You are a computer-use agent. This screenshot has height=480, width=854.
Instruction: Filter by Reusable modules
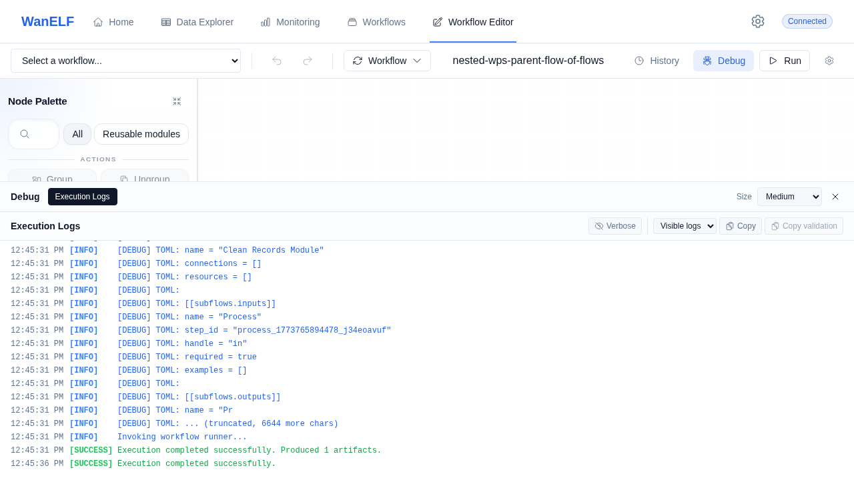(141, 134)
